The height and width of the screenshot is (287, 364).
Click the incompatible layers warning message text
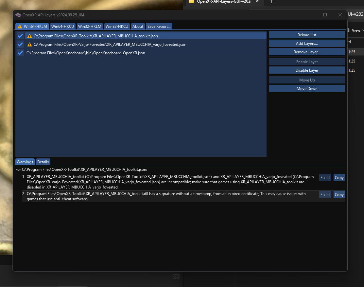tap(170, 182)
